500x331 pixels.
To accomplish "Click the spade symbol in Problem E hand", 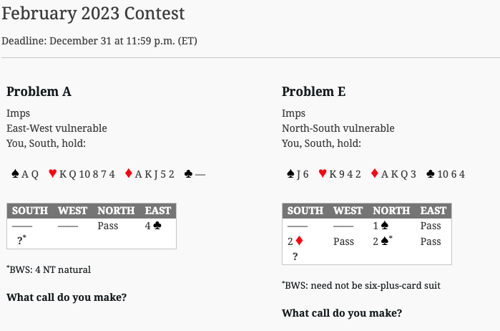I will click(x=290, y=174).
